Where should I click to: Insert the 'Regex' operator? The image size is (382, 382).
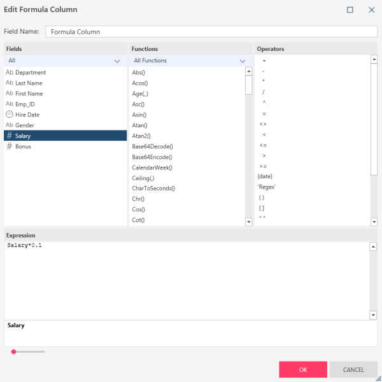pyautogui.click(x=267, y=187)
